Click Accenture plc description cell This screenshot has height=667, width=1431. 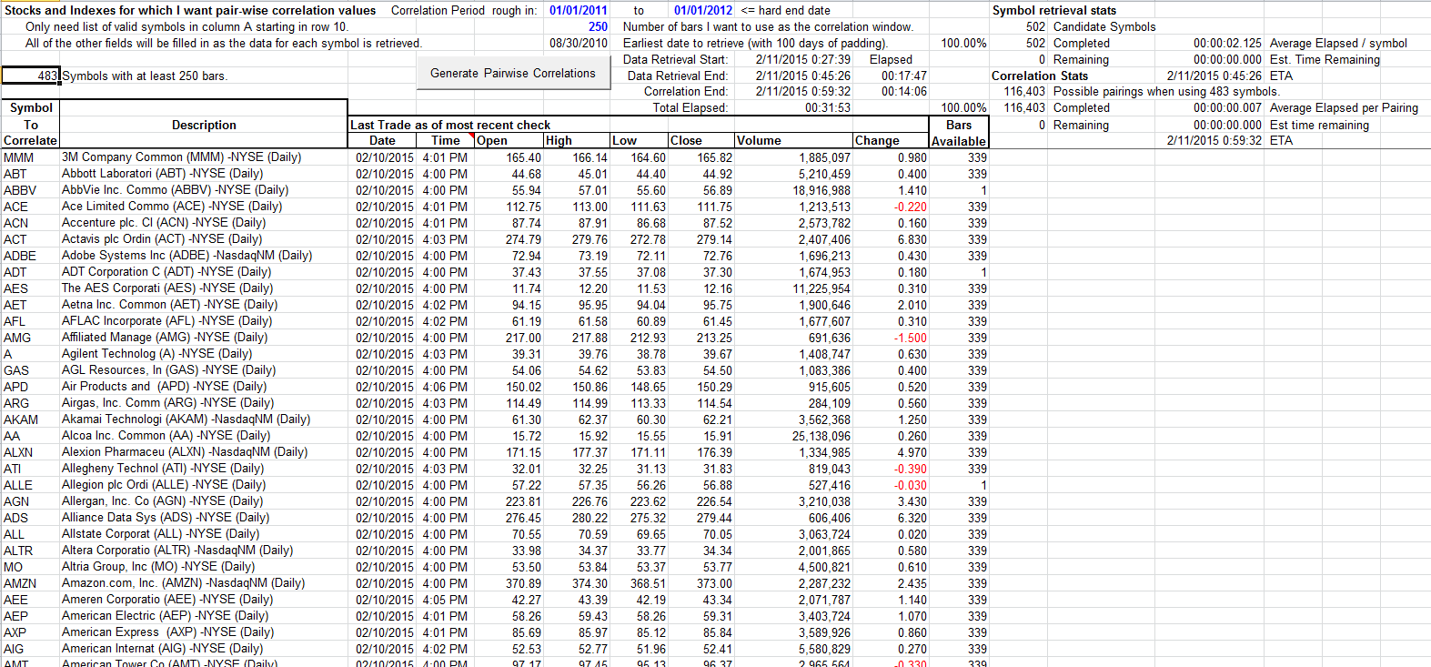204,223
